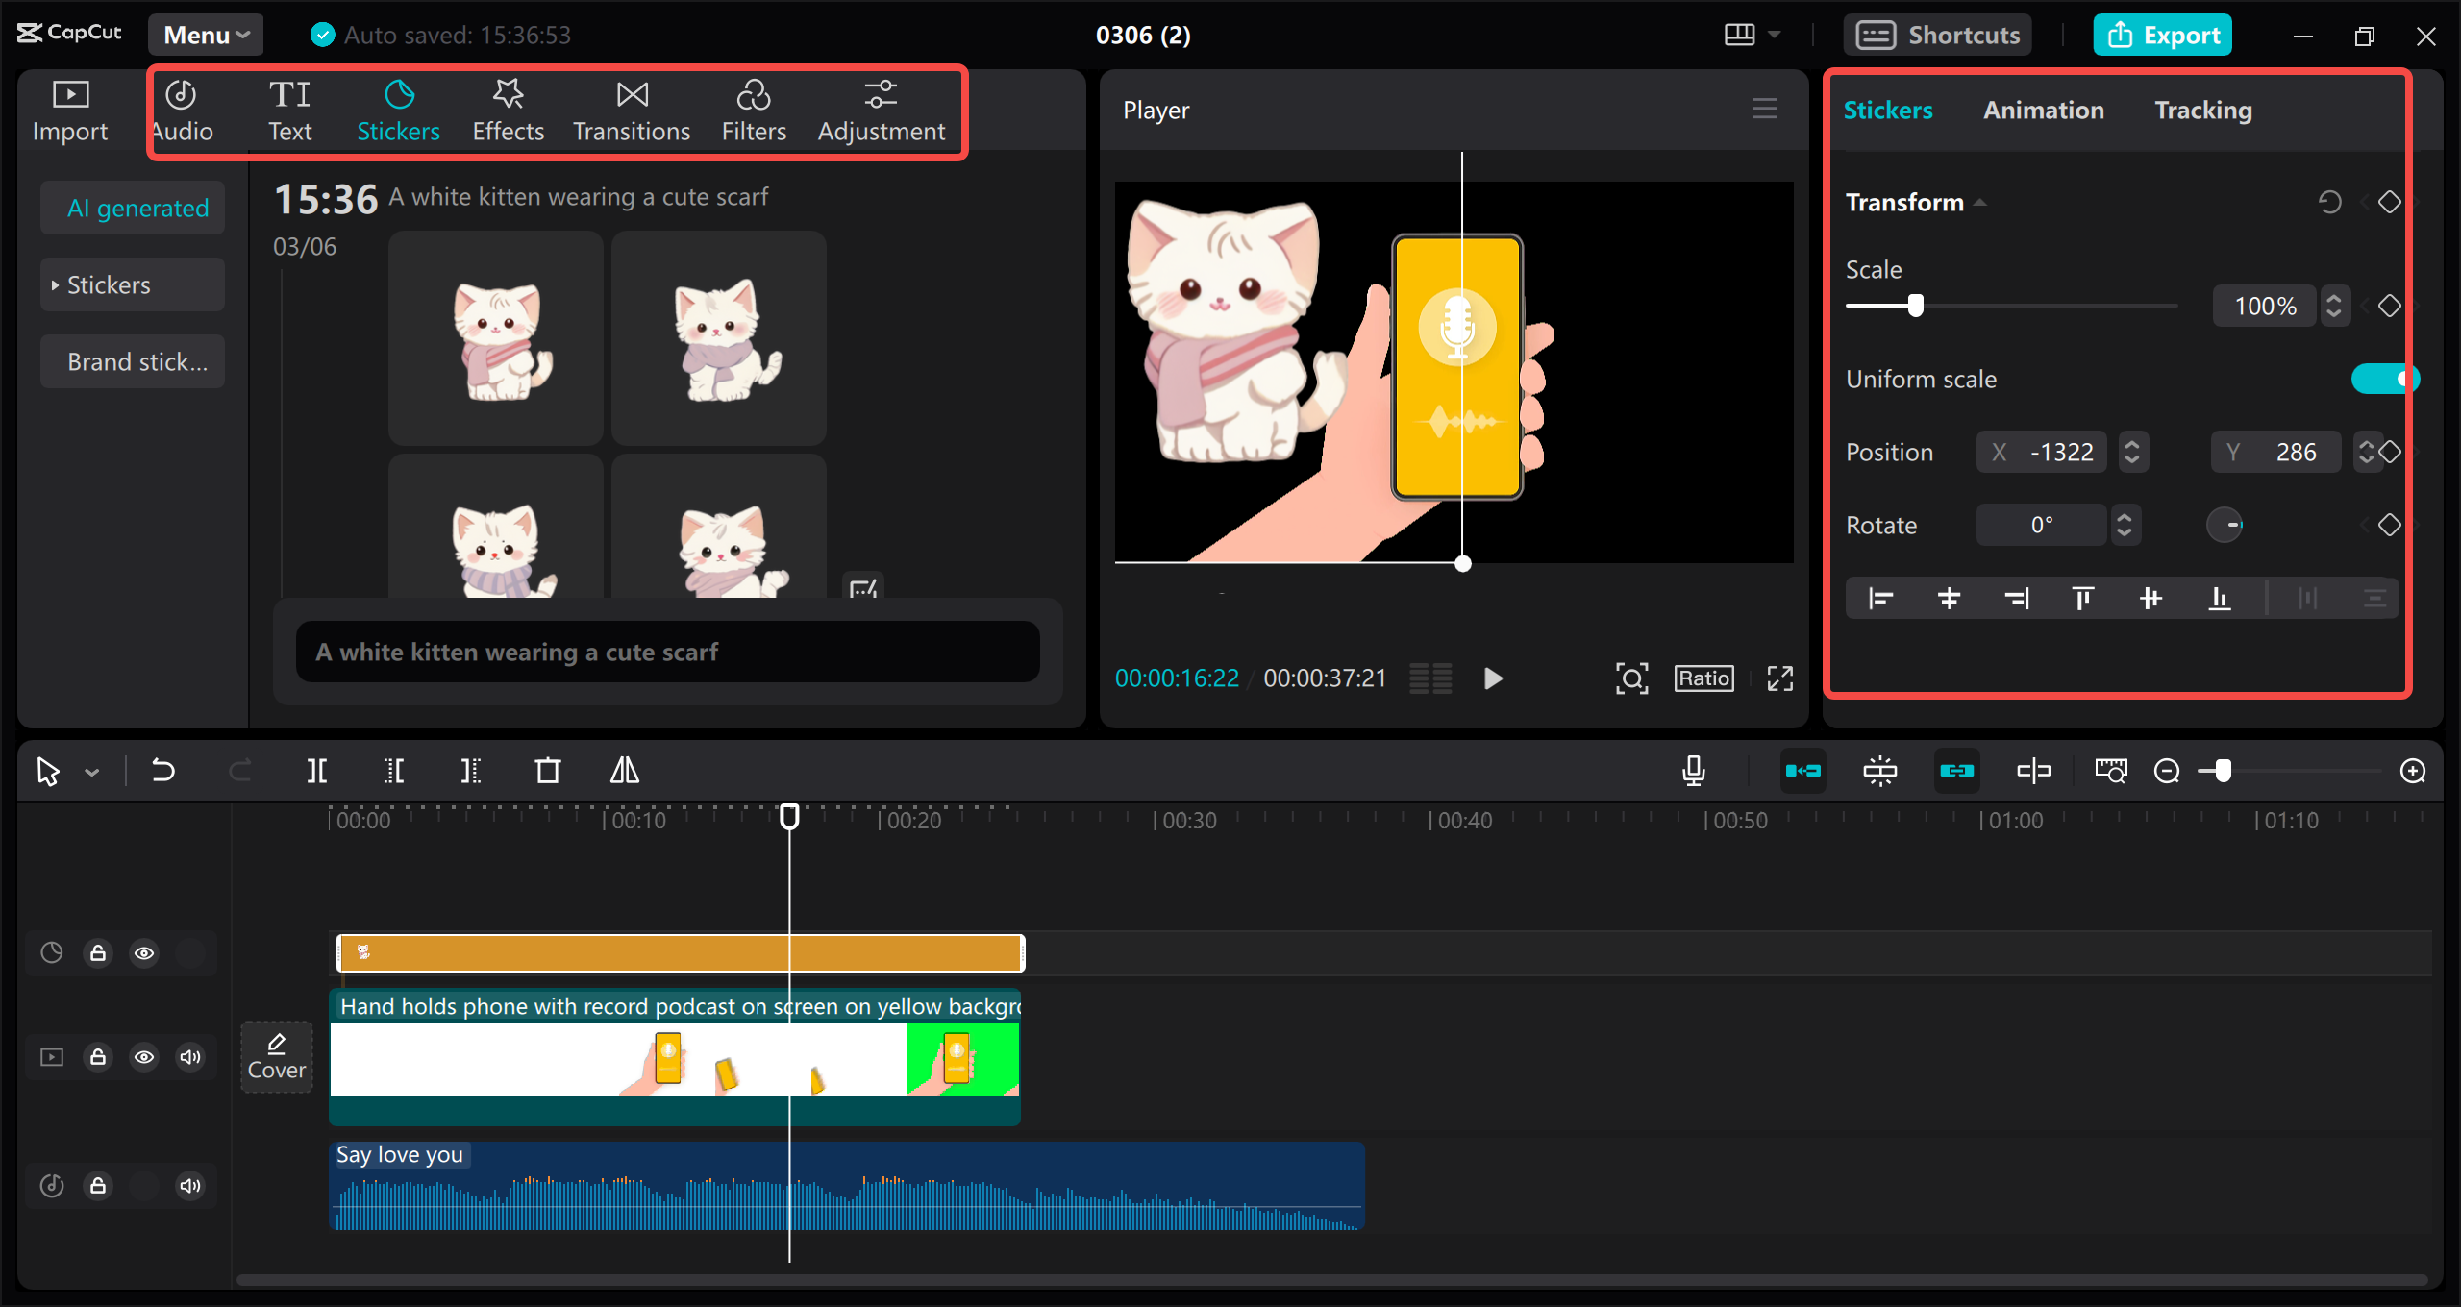Collapse the Transform section

click(1980, 202)
